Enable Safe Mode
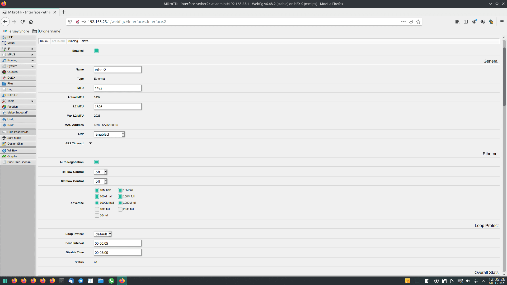The width and height of the screenshot is (507, 285). coord(18,138)
